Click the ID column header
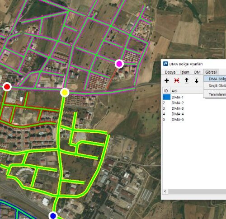This screenshot has width=226, height=219. coord(166,91)
